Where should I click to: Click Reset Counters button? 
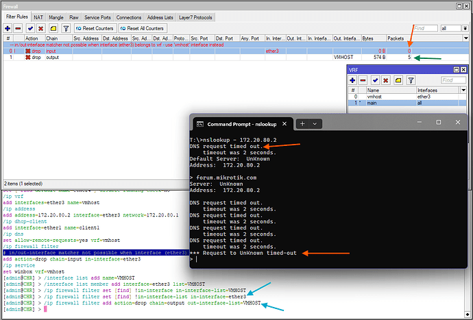95,28
